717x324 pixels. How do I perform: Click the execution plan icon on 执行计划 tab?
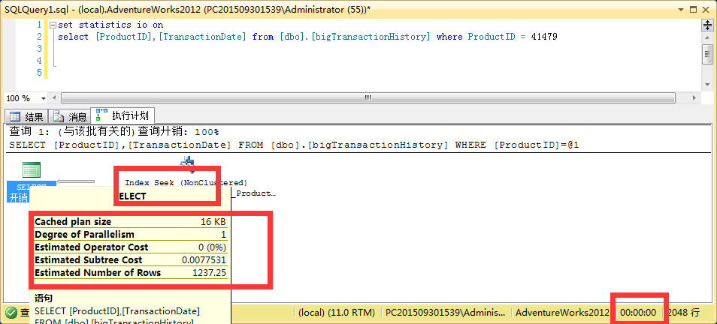tap(101, 115)
